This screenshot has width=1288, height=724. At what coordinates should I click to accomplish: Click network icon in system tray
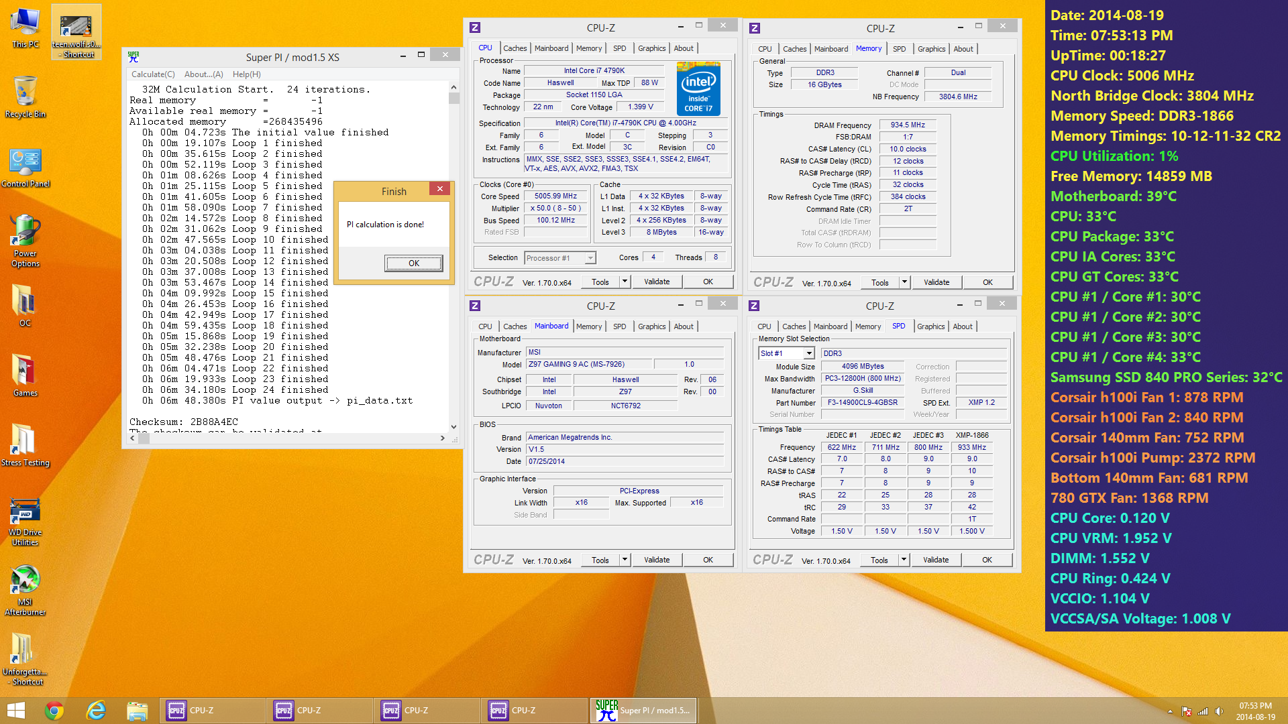coord(1203,711)
